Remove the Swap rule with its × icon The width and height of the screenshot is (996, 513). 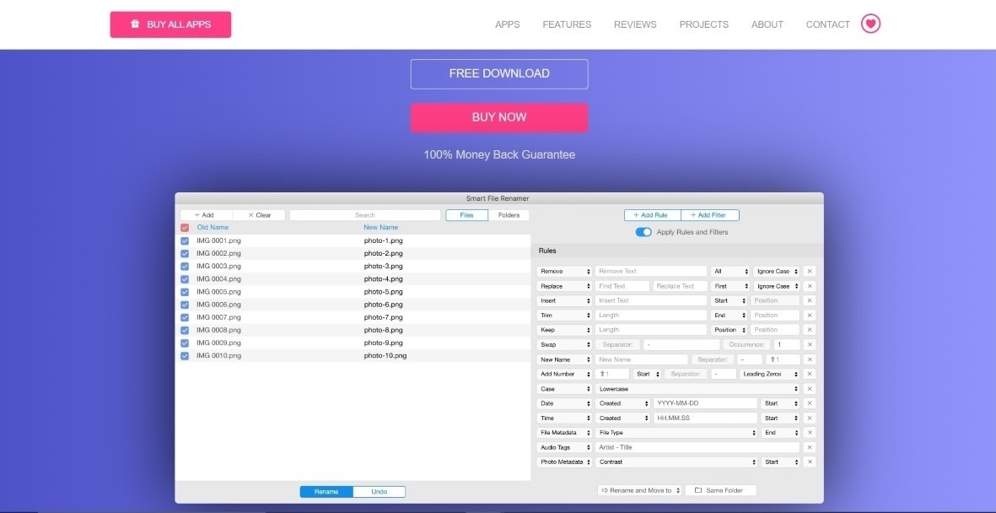809,343
